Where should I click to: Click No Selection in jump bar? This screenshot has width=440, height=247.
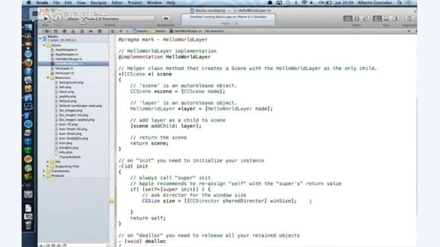click(214, 31)
